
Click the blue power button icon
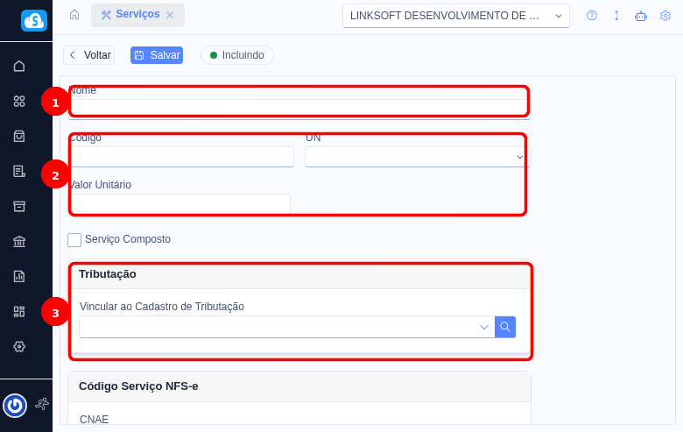coord(15,405)
